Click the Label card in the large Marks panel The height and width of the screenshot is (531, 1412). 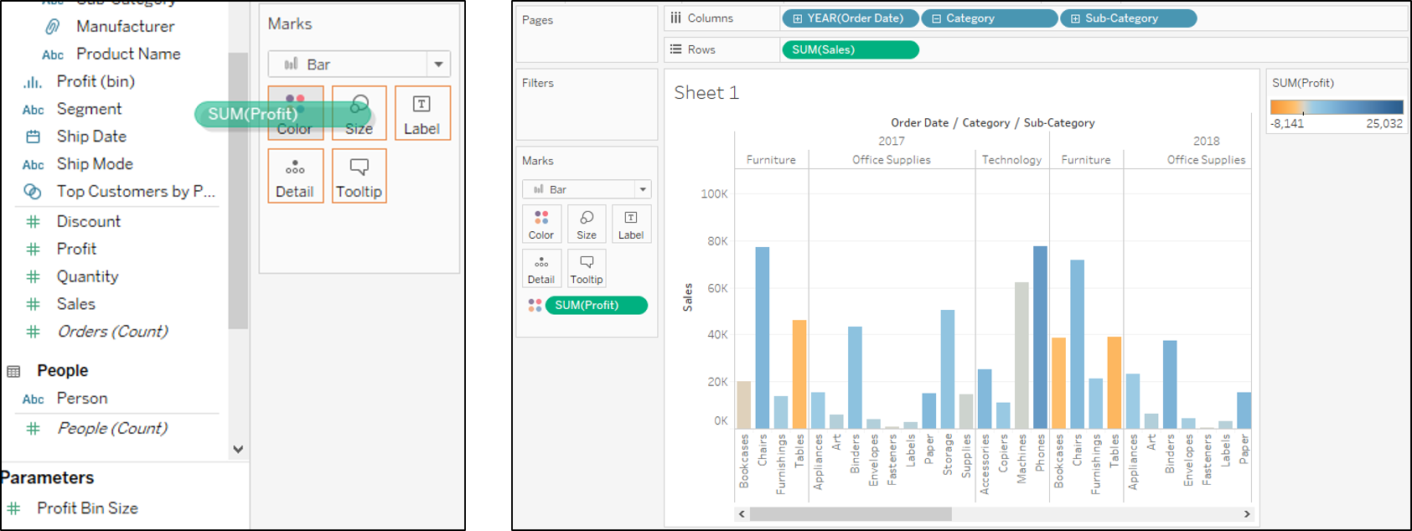[422, 113]
